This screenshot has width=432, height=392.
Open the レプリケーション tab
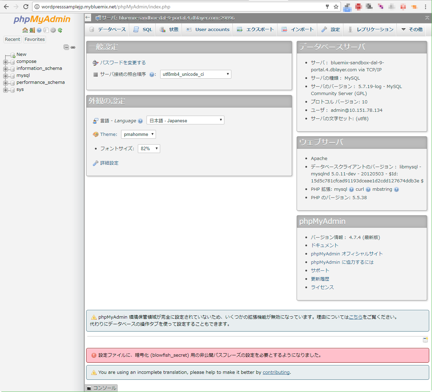(x=370, y=29)
